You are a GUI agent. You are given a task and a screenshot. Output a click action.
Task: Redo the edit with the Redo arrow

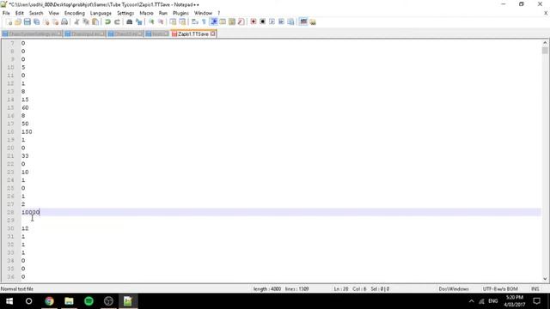[x=117, y=22]
